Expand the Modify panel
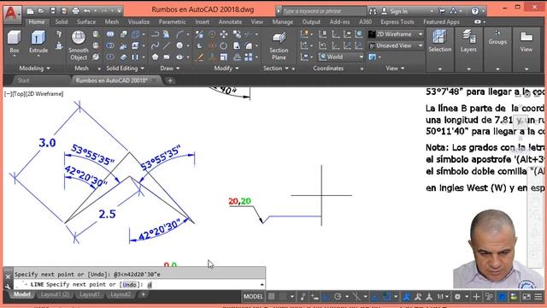 coord(226,68)
